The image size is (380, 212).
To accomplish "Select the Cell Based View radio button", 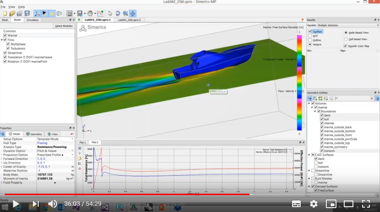I will [346, 39].
